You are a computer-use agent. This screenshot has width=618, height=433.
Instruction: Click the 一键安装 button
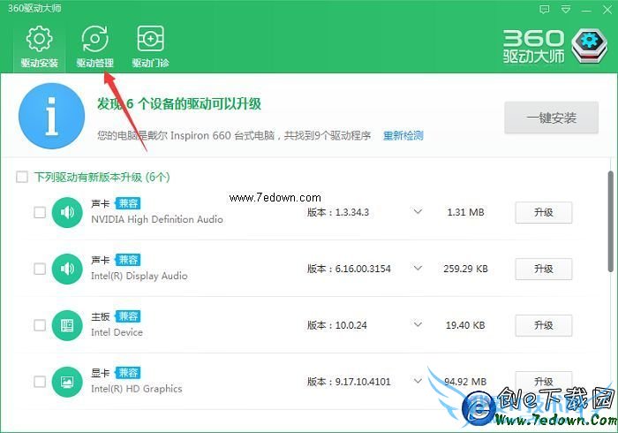tap(552, 118)
